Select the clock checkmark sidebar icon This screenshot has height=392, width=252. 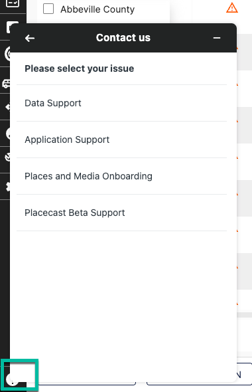(x=8, y=157)
